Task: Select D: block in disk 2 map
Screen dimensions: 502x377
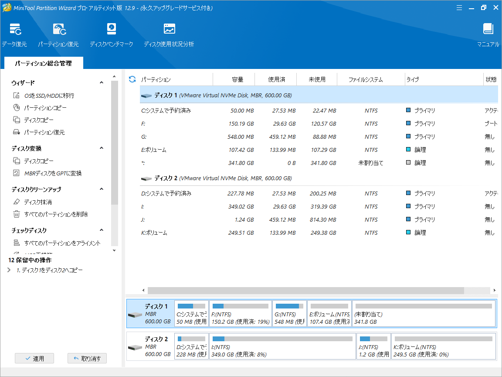Action: 191,346
